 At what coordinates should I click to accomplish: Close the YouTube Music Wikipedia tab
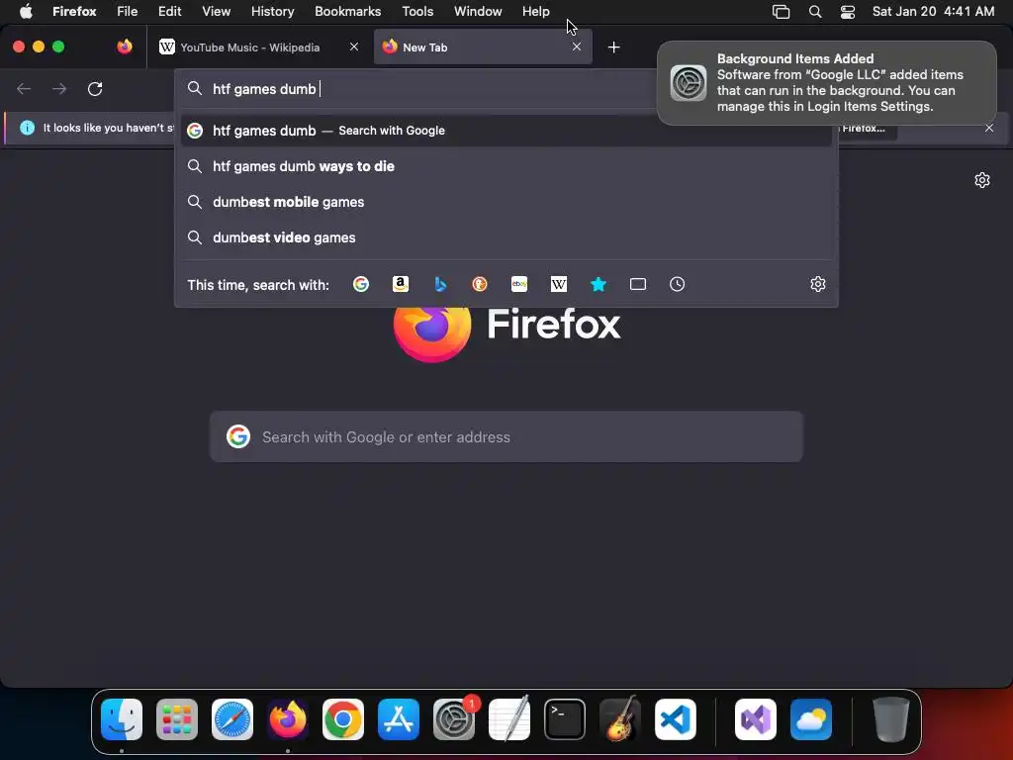coord(354,47)
